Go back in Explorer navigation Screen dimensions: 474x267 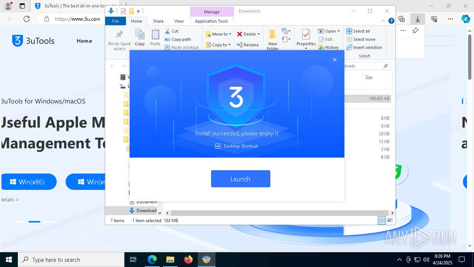[x=113, y=66]
